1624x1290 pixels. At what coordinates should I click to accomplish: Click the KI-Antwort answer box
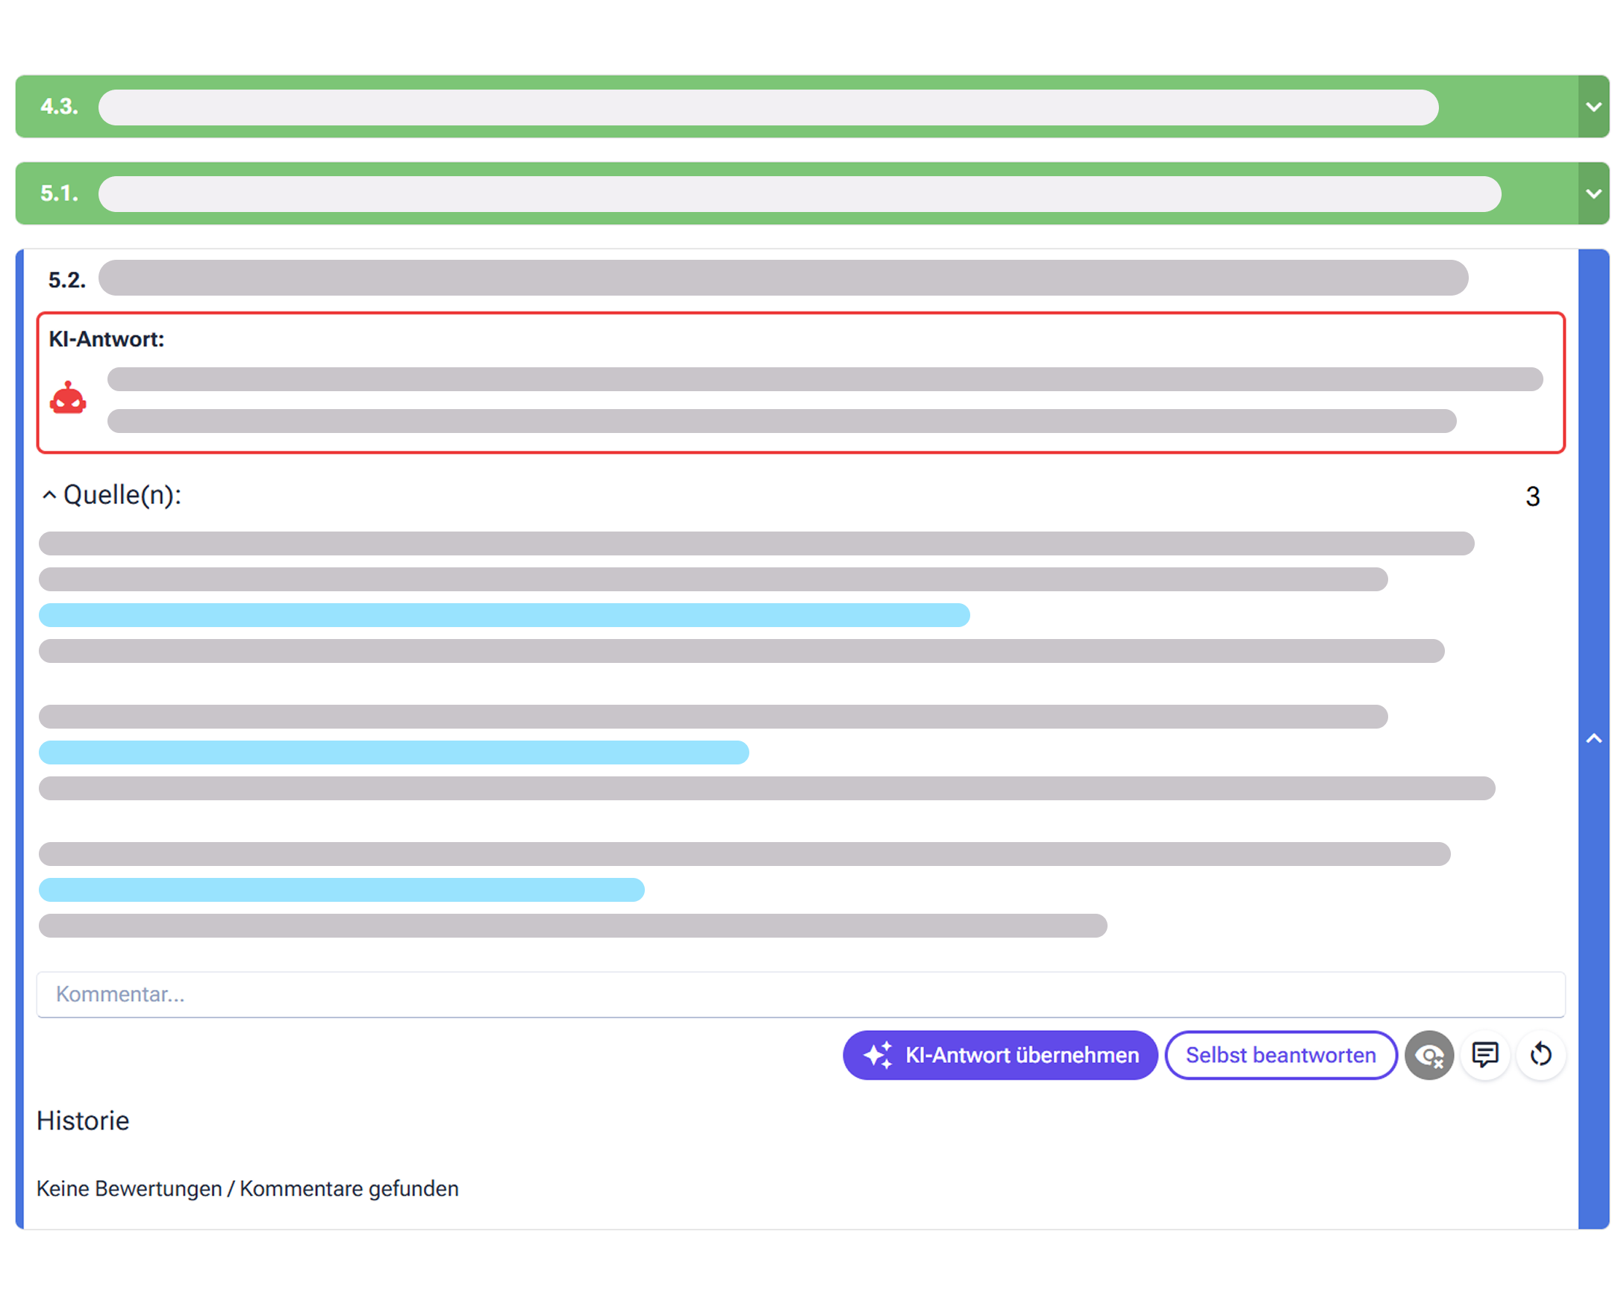(x=801, y=383)
